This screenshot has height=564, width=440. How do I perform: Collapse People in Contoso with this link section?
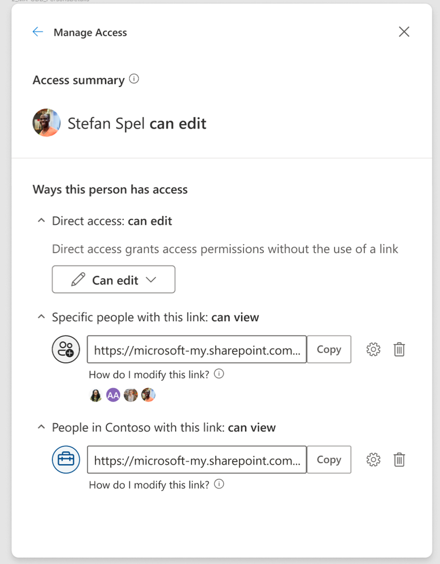[42, 427]
